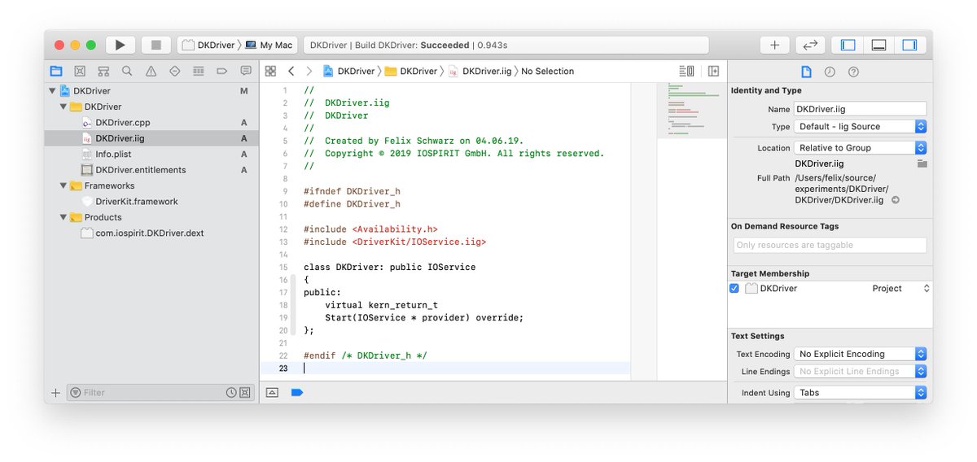
Task: Show the Source Control navigator
Action: pyautogui.click(x=80, y=72)
